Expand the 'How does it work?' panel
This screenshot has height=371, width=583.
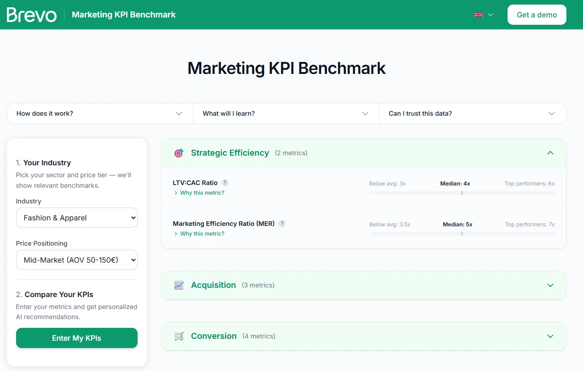tap(99, 113)
